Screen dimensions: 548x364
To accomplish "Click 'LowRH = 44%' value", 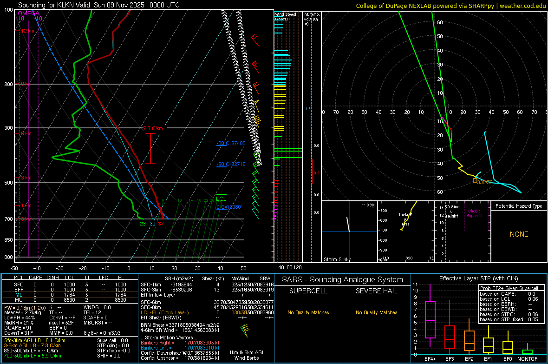I will (20, 318).
